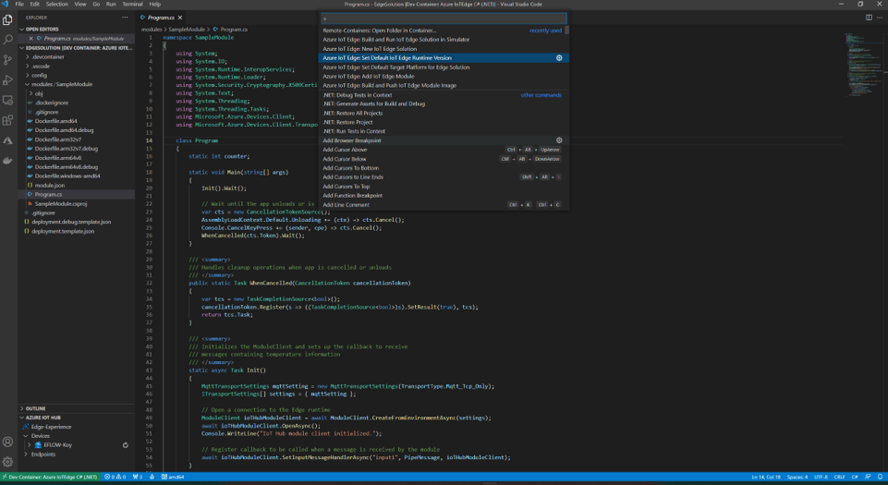Viewport: 888px width, 485px height.
Task: Open the Extensions view
Action: (8, 120)
